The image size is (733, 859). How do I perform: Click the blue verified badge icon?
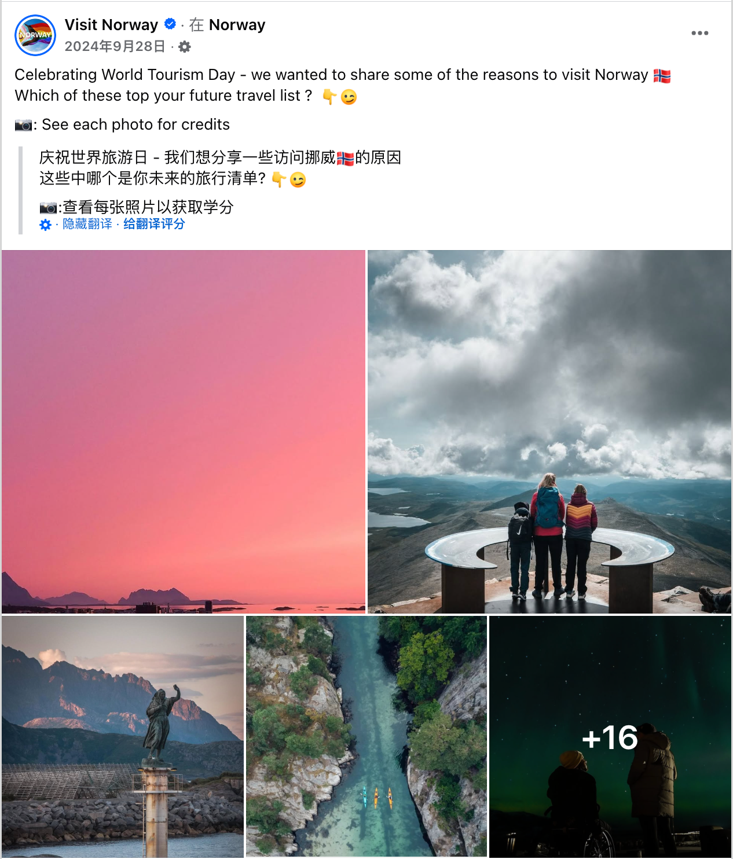tap(170, 24)
